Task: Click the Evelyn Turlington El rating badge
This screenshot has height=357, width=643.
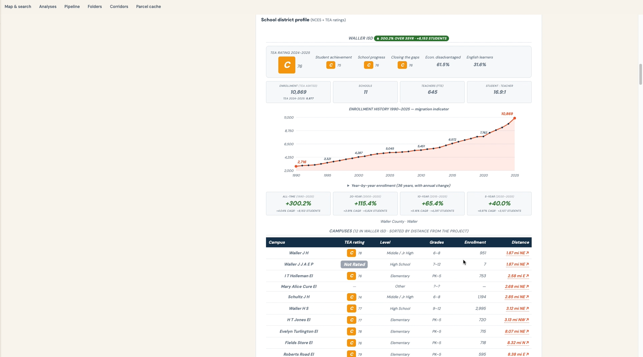Action: 351,331
